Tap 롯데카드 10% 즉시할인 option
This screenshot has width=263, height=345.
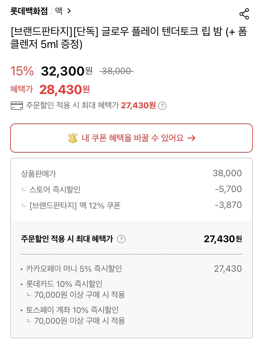tap(65, 284)
